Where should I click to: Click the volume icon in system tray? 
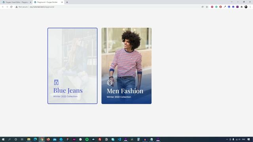[x=240, y=139]
